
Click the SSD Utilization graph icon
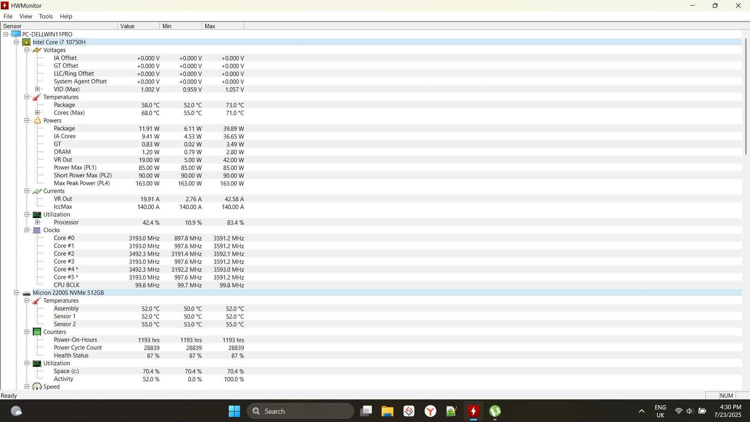(37, 363)
